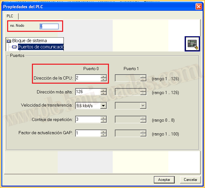Decrease Dirección más alta value
Image resolution: width=205 pixels, height=188 pixels.
[104, 94]
